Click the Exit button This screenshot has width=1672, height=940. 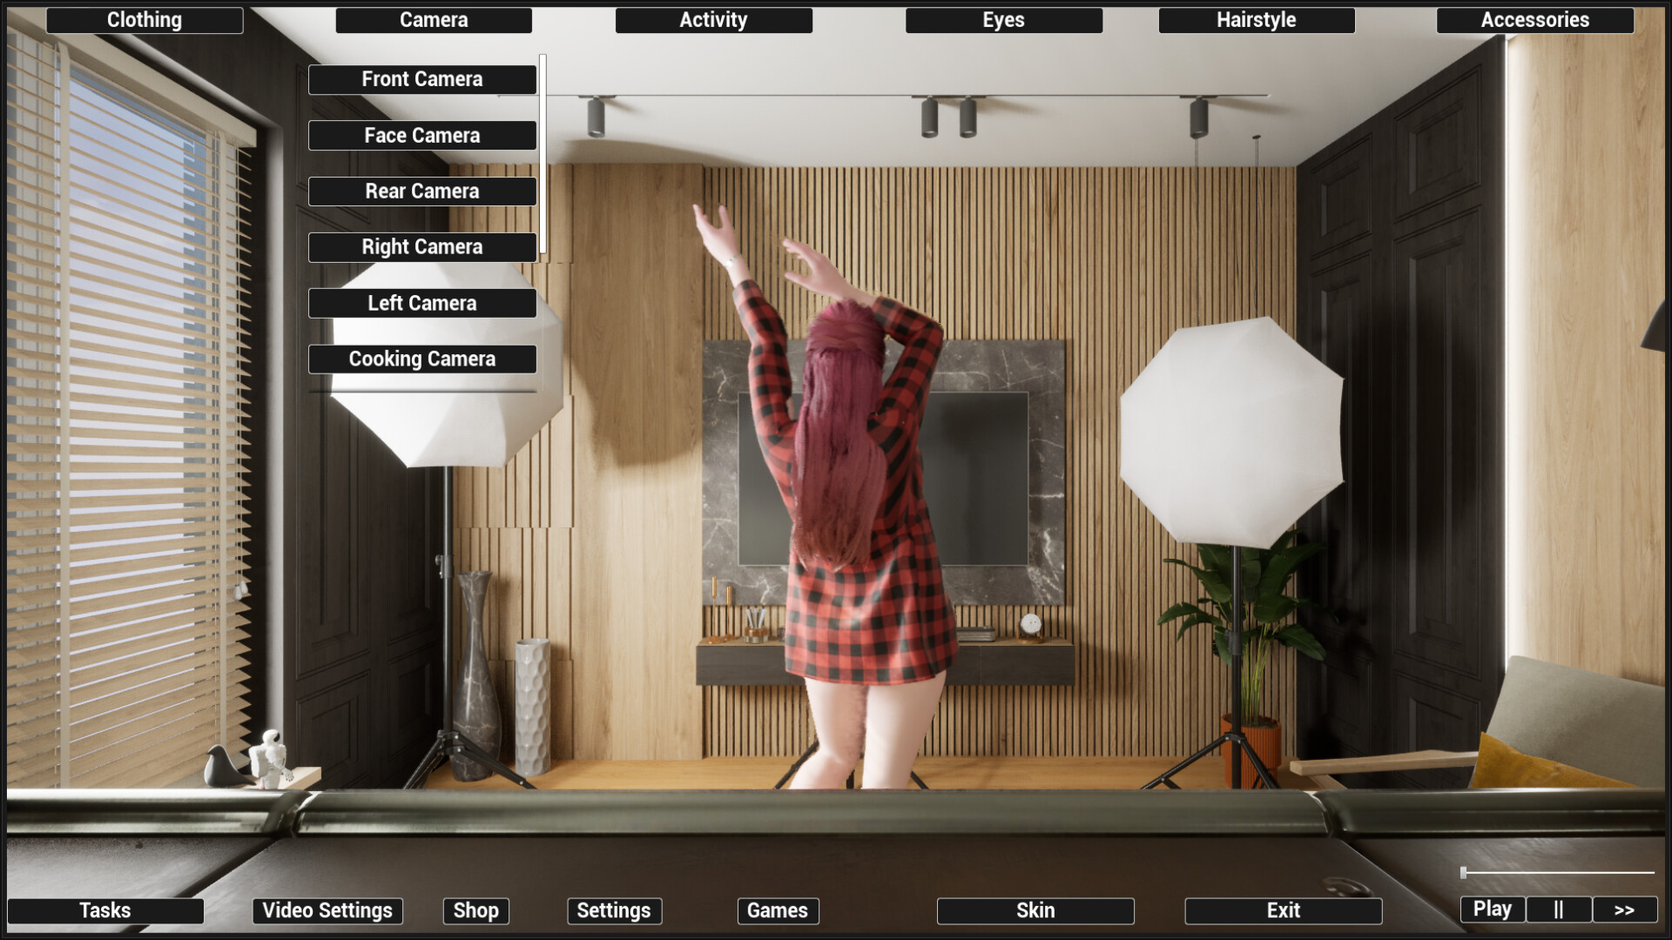(x=1284, y=910)
